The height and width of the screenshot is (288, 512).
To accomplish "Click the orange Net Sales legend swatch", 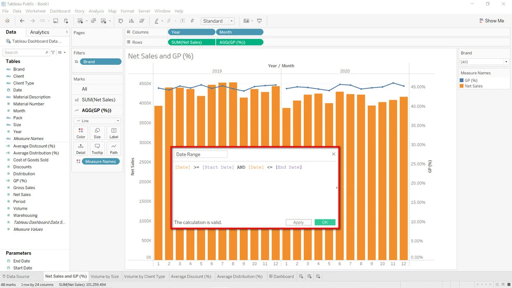I will [x=462, y=86].
